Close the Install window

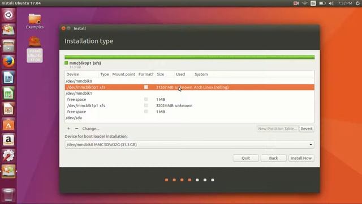(x=63, y=28)
